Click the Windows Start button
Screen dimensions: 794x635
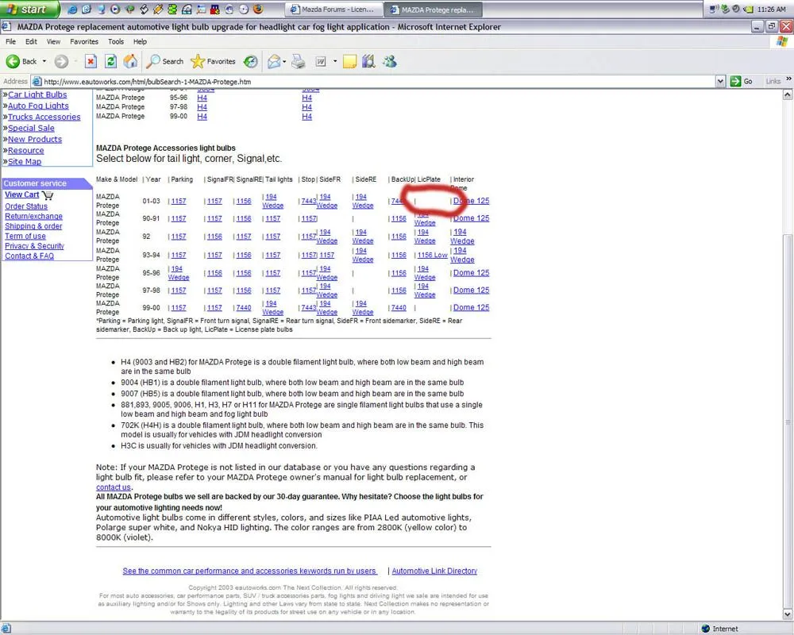(29, 10)
